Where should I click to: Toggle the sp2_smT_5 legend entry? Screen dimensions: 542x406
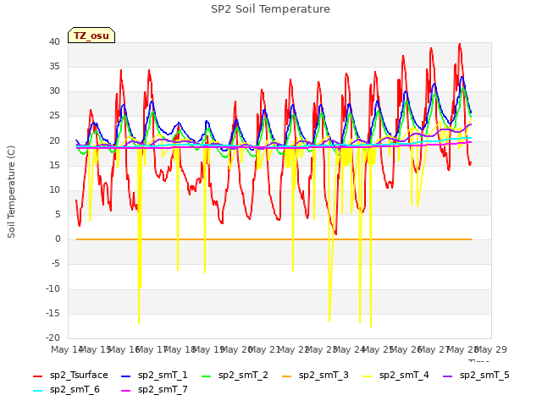pos(476,376)
